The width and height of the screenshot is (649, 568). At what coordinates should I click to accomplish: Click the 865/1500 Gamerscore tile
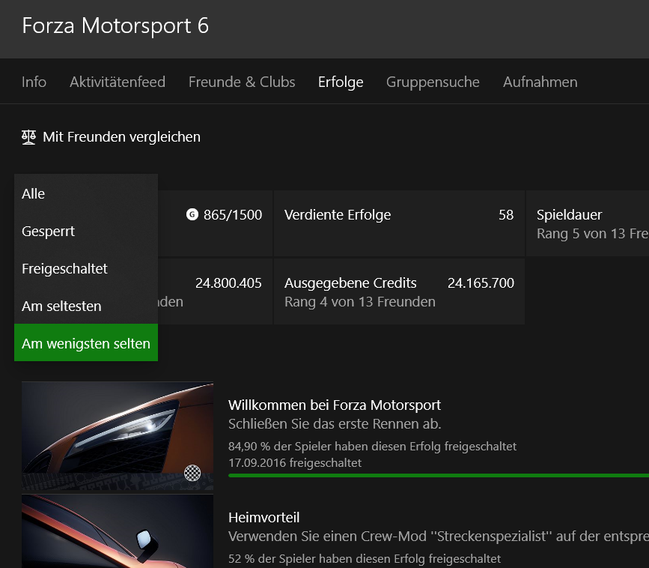click(215, 223)
